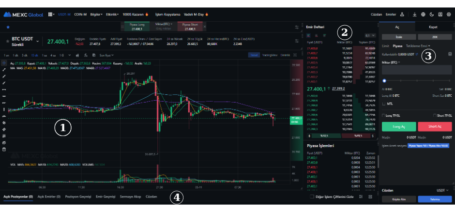This screenshot has height=212, width=455.
Task: Click the order amount percentage slider handle
Action: click(384, 80)
